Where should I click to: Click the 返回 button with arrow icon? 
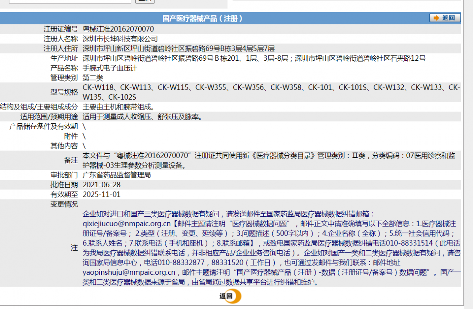click(445, 18)
